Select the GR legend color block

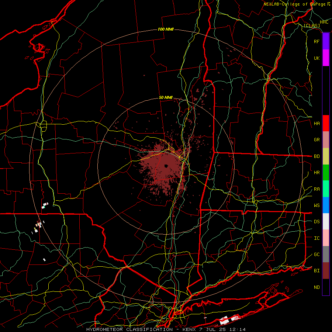[x=326, y=139]
